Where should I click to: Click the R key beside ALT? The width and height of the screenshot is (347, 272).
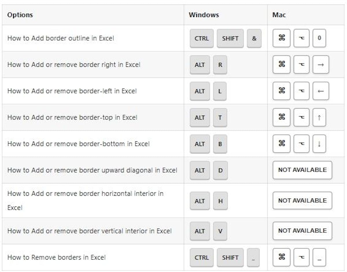220,65
